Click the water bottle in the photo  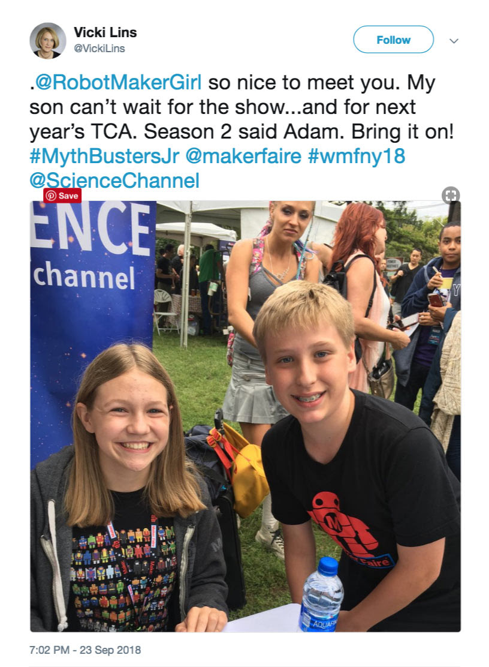point(321,594)
